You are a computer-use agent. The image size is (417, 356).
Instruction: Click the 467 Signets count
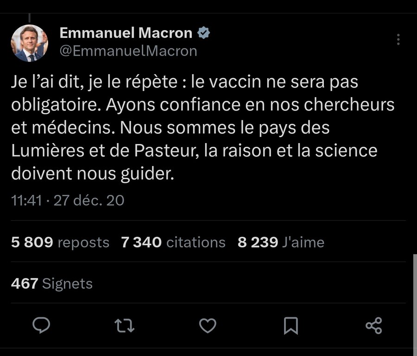52,283
